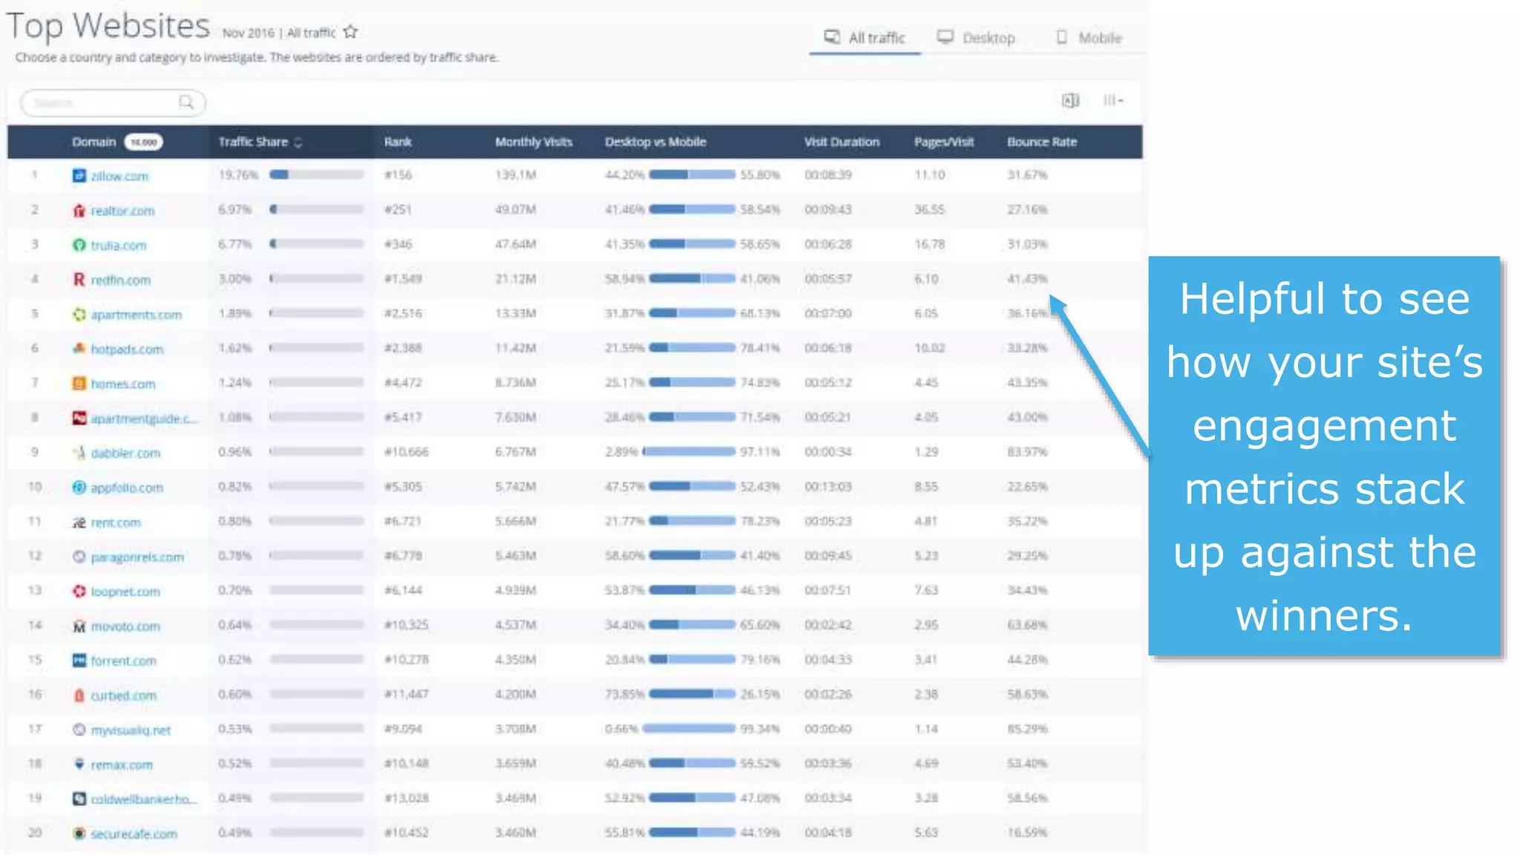Open the remax.com link
Viewport: 1520px width, 855px height.
(122, 764)
